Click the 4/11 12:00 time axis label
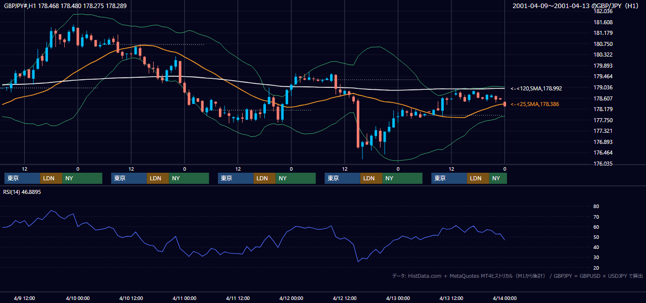The height and width of the screenshot is (303, 646). 238,298
